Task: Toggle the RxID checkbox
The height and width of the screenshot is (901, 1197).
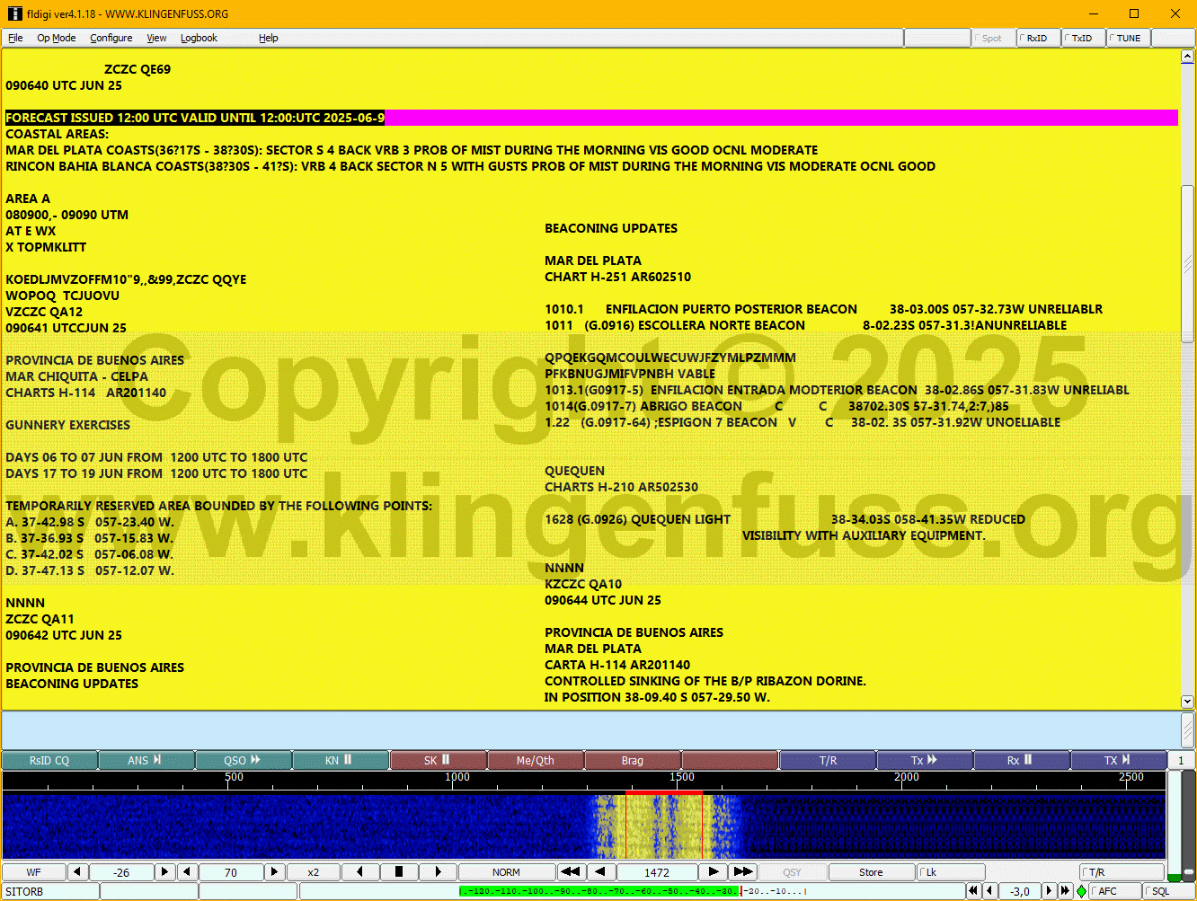Action: pos(1037,38)
